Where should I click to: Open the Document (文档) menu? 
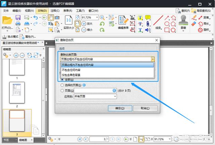coord(42,11)
